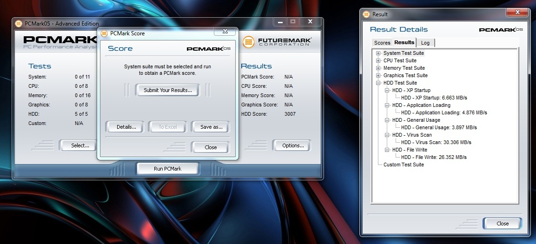Collapse the HDD - General Usage branch
536x244 pixels.
click(x=387, y=120)
